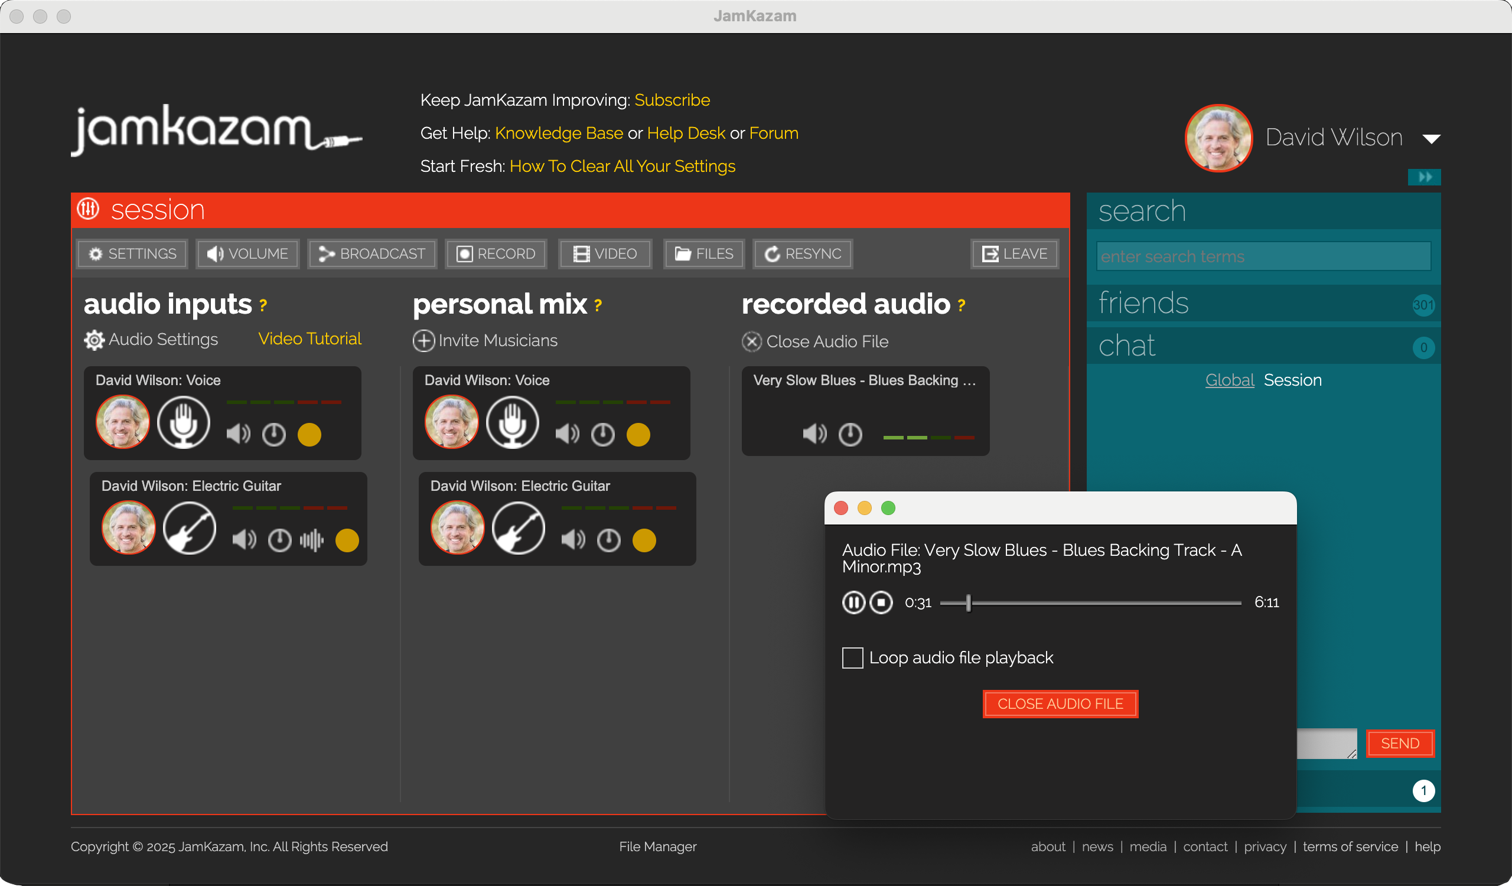The height and width of the screenshot is (886, 1512).
Task: Open Electric Guitar waveform icon in audio inputs
Action: click(x=311, y=540)
